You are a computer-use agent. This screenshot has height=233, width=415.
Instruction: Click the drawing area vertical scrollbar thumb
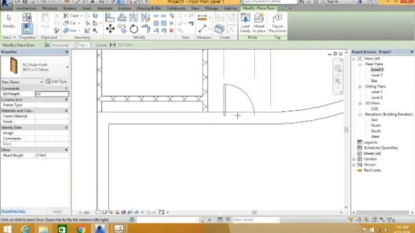tap(346, 129)
